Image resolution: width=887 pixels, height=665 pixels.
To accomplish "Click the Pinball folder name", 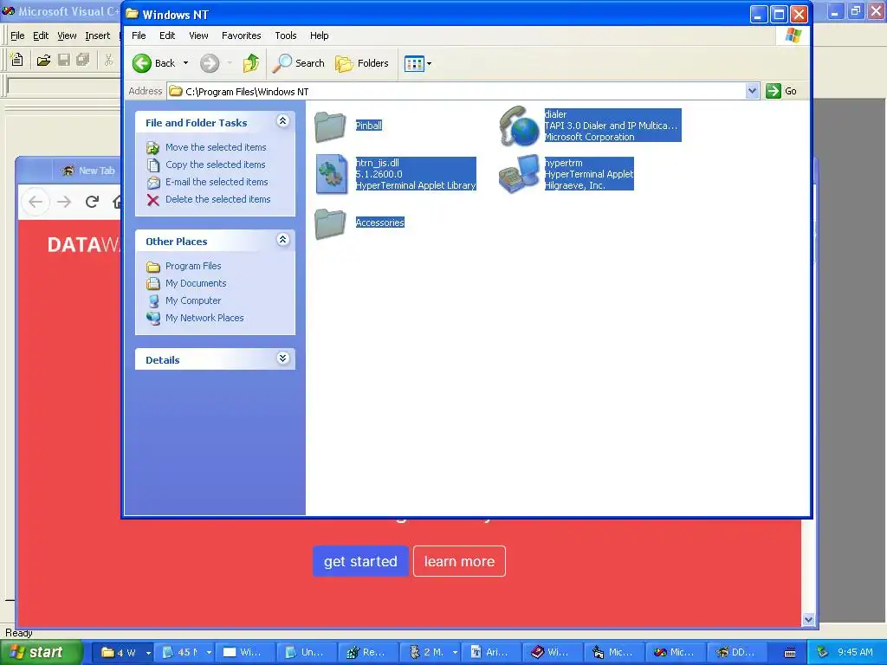I will [x=368, y=126].
